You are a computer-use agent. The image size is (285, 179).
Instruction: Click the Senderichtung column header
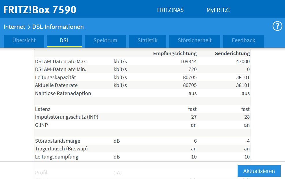pyautogui.click(x=232, y=53)
